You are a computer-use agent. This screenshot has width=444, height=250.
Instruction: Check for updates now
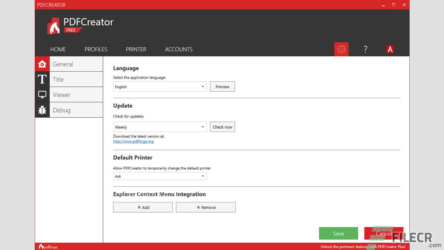[x=222, y=127]
